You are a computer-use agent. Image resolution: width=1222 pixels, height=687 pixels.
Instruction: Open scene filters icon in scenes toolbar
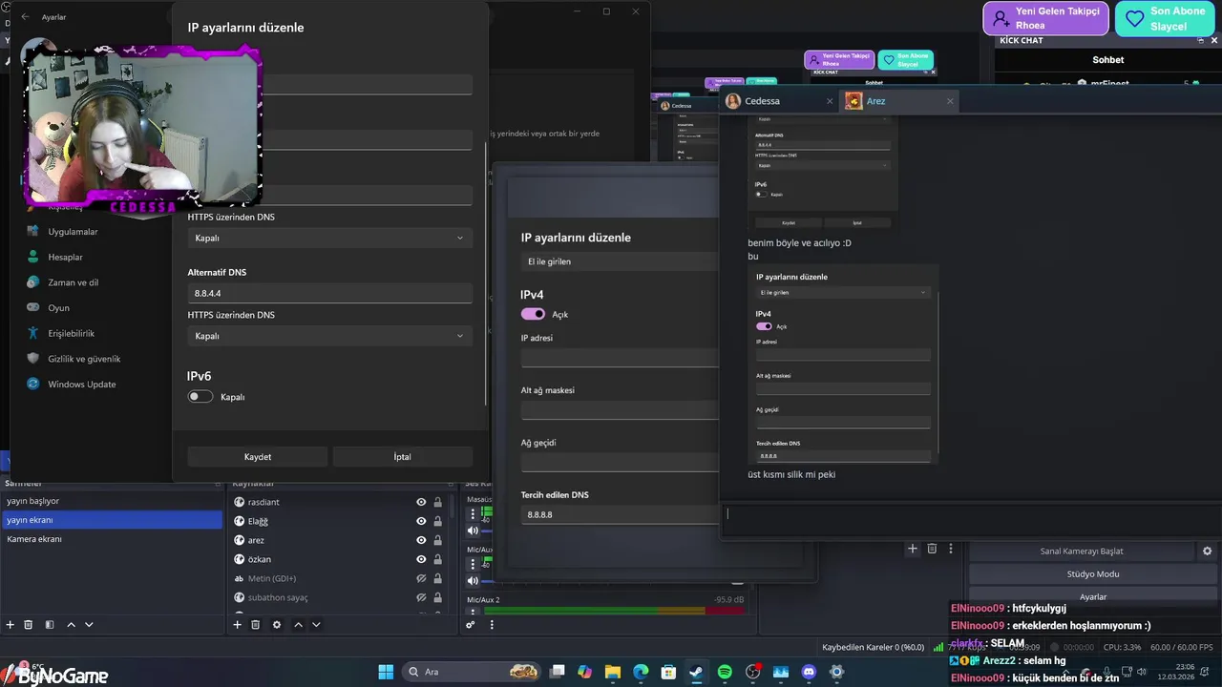(50, 625)
